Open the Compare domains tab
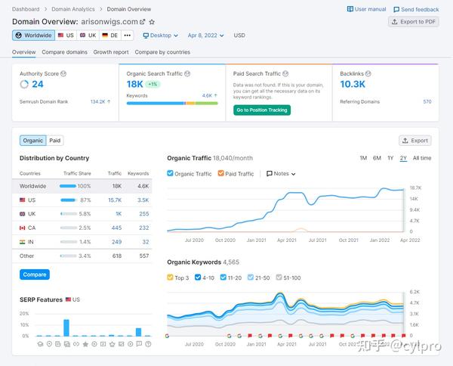Viewport: 453px width, 366px height. coord(64,52)
